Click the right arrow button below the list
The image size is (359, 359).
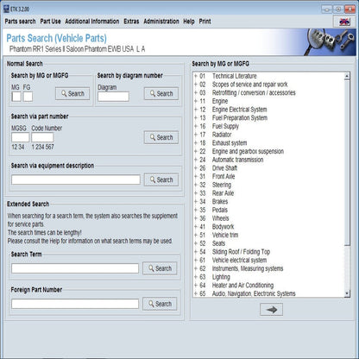tap(271, 310)
